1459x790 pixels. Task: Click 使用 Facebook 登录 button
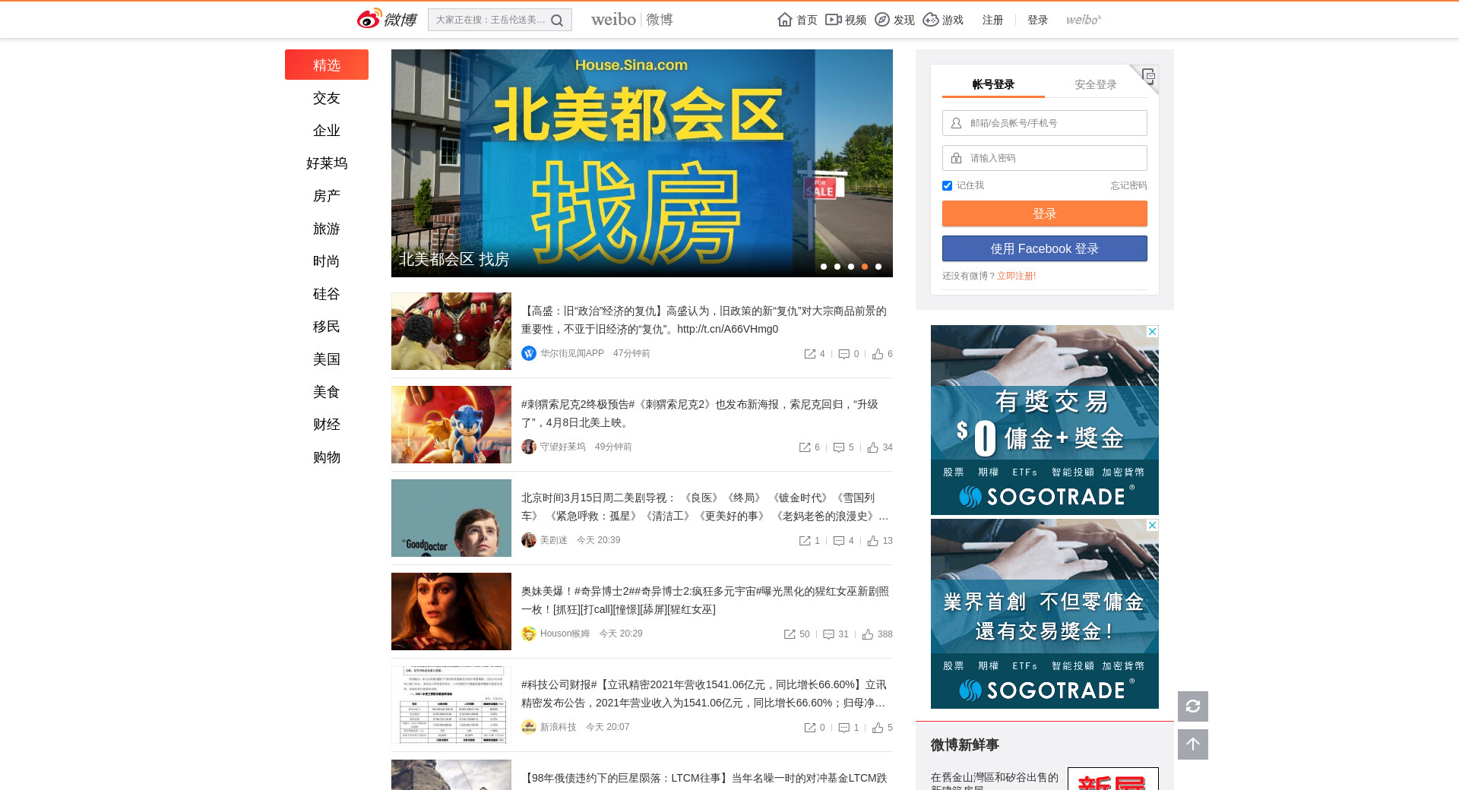click(x=1044, y=248)
